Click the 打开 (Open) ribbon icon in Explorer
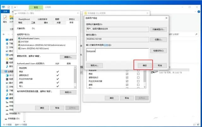Image resolution: width=202 pixels, height=127 pixels. pyautogui.click(x=11, y=19)
